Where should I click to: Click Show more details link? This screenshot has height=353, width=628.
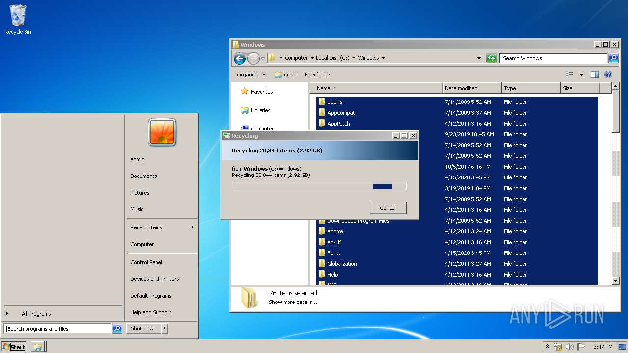click(x=293, y=302)
